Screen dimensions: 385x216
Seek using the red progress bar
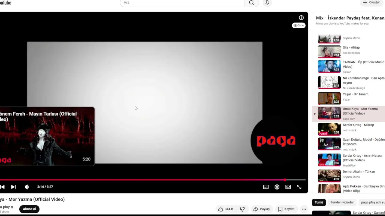153,180
